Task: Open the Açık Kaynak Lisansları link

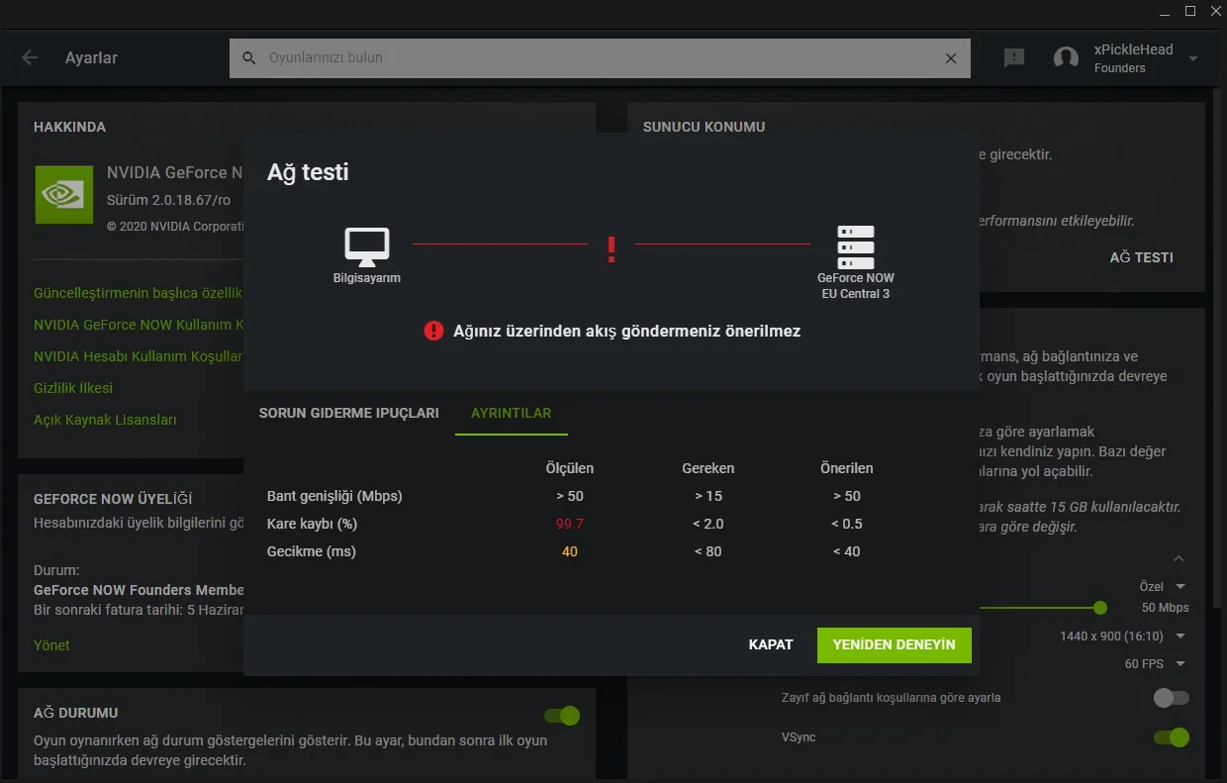Action: (105, 420)
